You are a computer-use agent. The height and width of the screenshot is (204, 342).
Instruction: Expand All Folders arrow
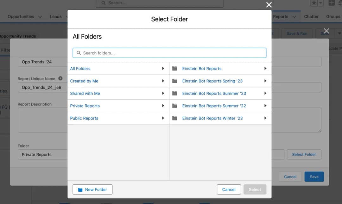[x=163, y=68]
